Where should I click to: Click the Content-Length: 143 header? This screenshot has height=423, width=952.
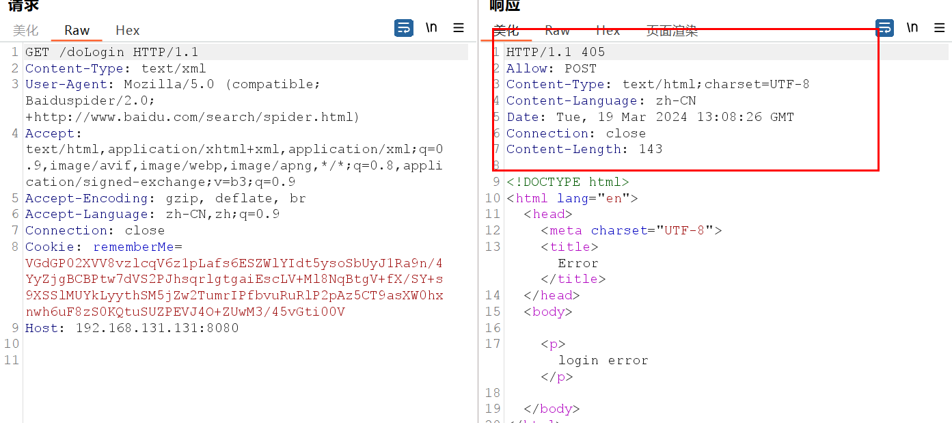(584, 149)
